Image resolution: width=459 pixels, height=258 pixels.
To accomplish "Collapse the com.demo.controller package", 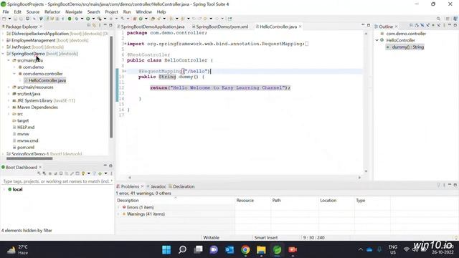I will (14, 74).
